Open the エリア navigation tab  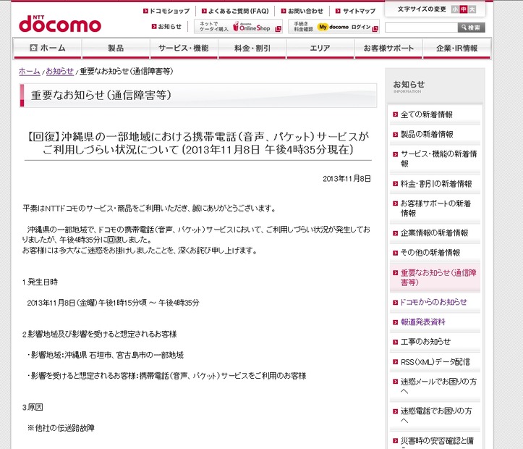pos(320,48)
